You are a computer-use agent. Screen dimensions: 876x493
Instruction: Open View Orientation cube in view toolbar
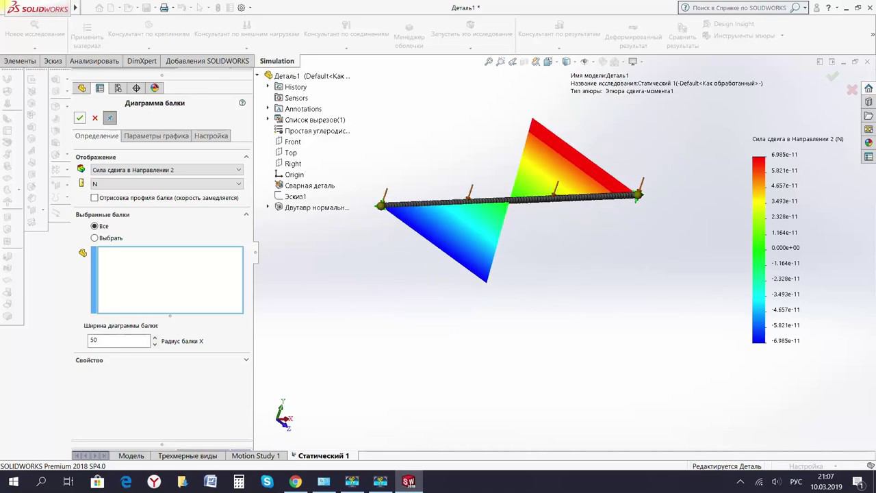coord(547,62)
